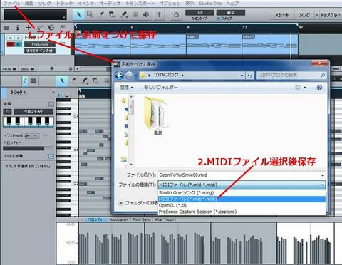Open the File menu in menu bar

pyautogui.click(x=11, y=4)
